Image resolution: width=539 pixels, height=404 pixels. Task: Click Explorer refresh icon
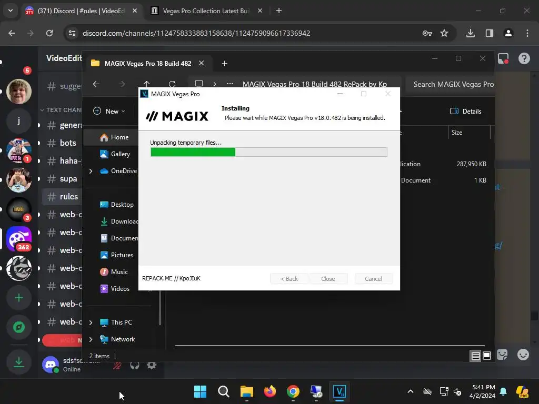point(172,84)
